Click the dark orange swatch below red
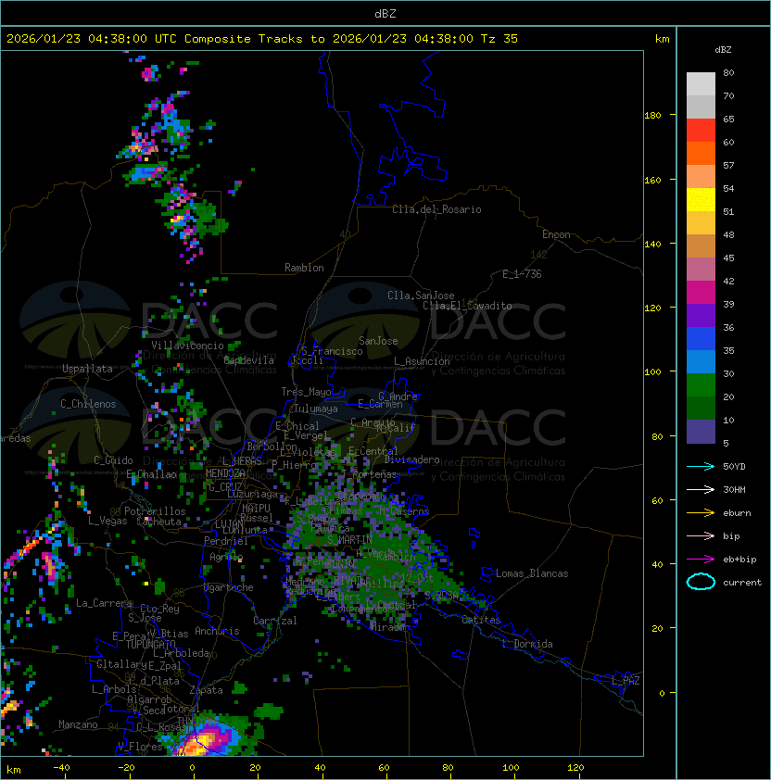 (x=701, y=153)
